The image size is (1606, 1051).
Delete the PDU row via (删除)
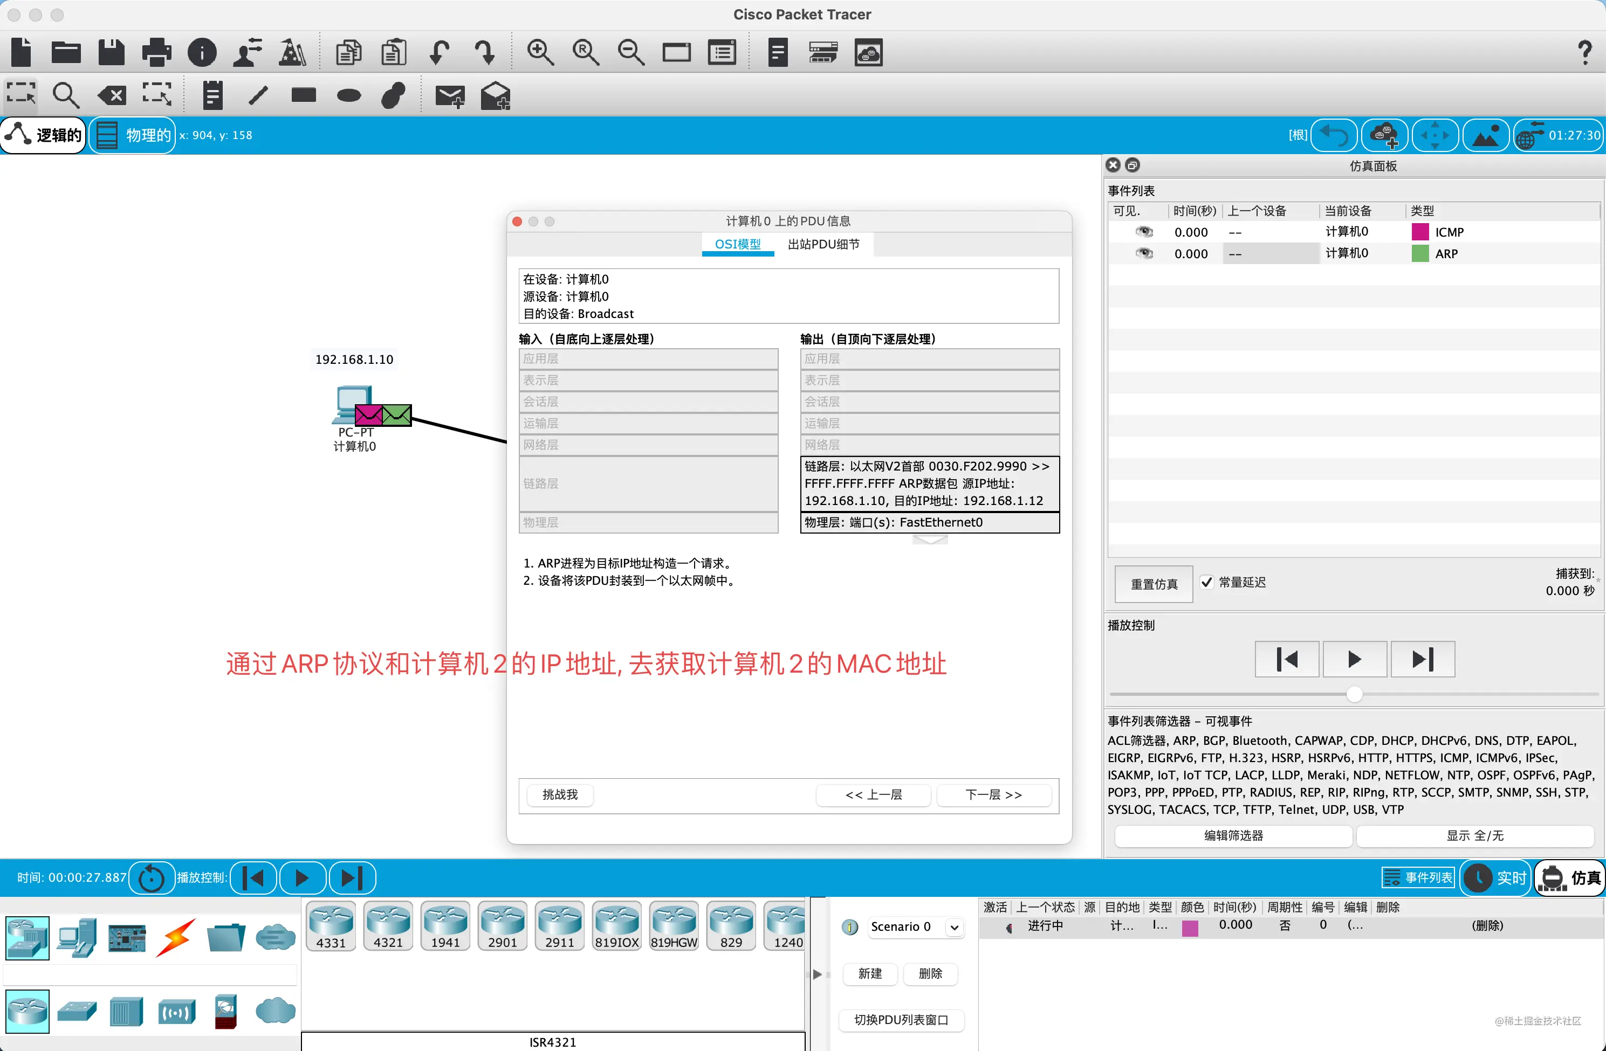[1487, 925]
